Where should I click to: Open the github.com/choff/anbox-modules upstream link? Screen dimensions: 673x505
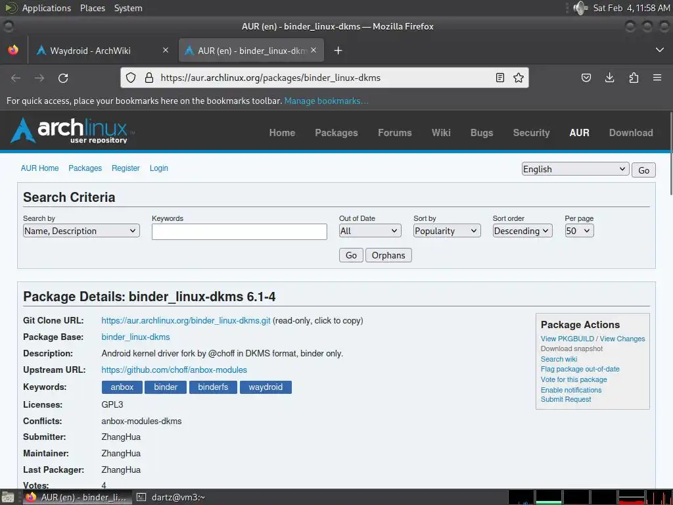(174, 370)
